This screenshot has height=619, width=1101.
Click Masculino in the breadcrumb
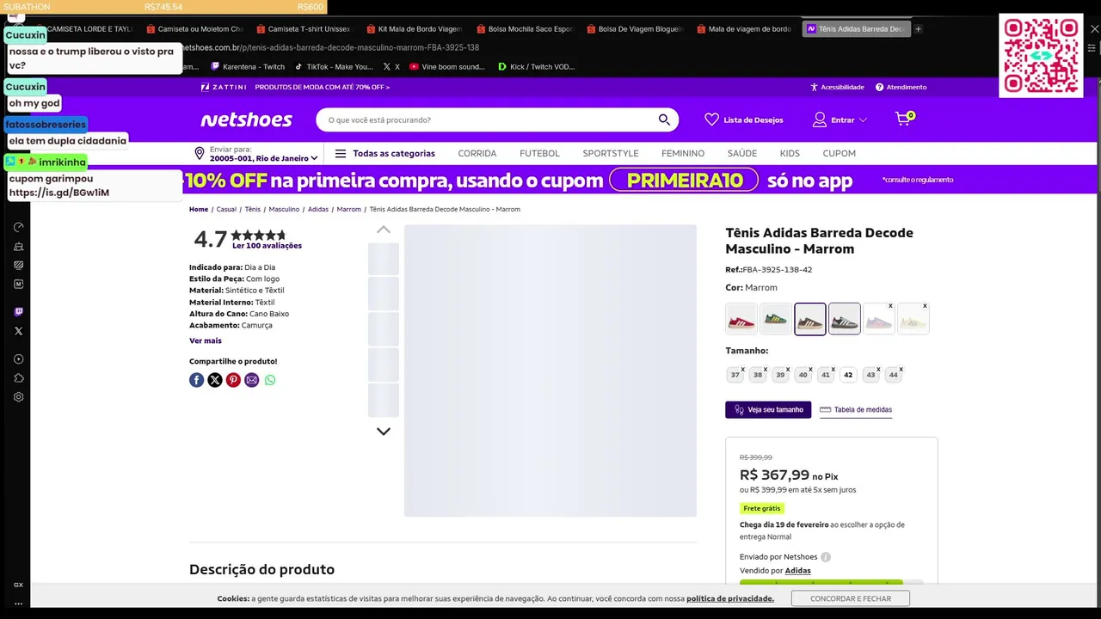[284, 210]
